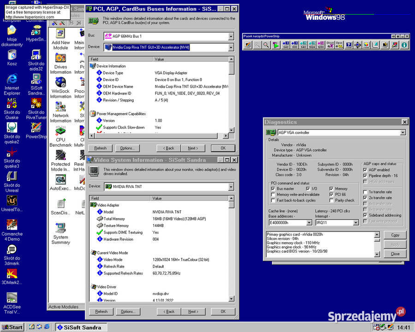Click the OpenGL button in the PowerStrip toolbar
This screenshot has width=415, height=332.
(x=339, y=45)
